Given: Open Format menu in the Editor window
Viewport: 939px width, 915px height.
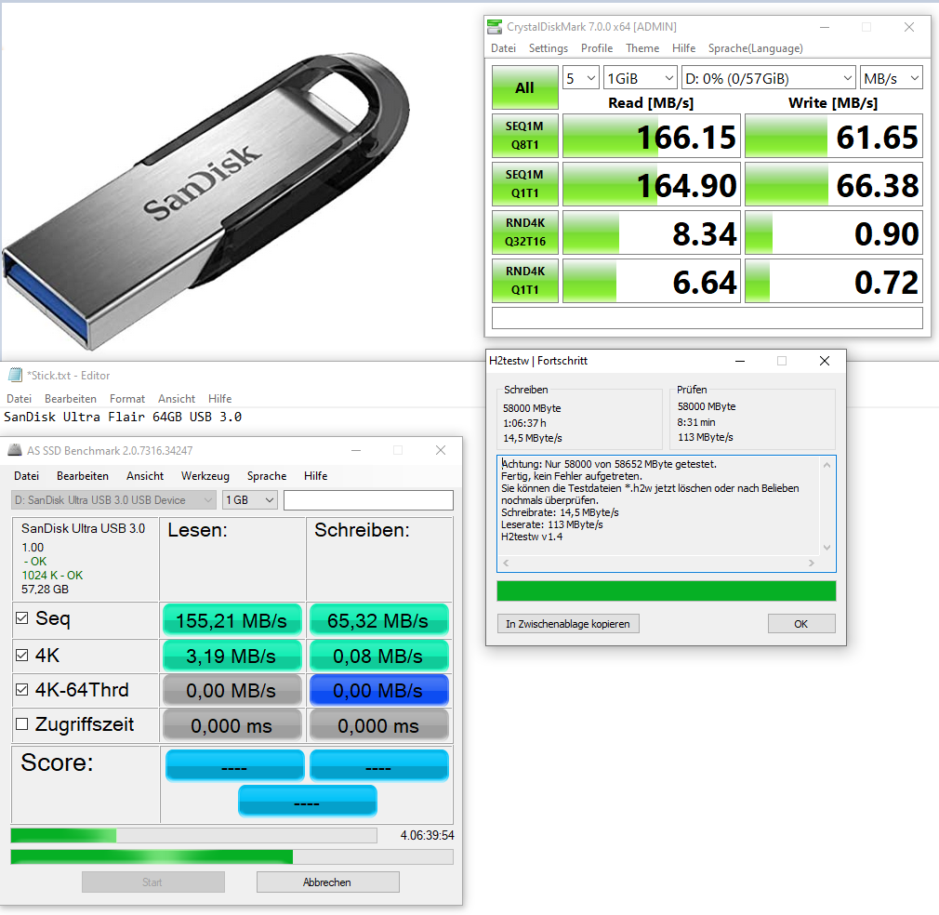Looking at the screenshot, I should point(127,398).
